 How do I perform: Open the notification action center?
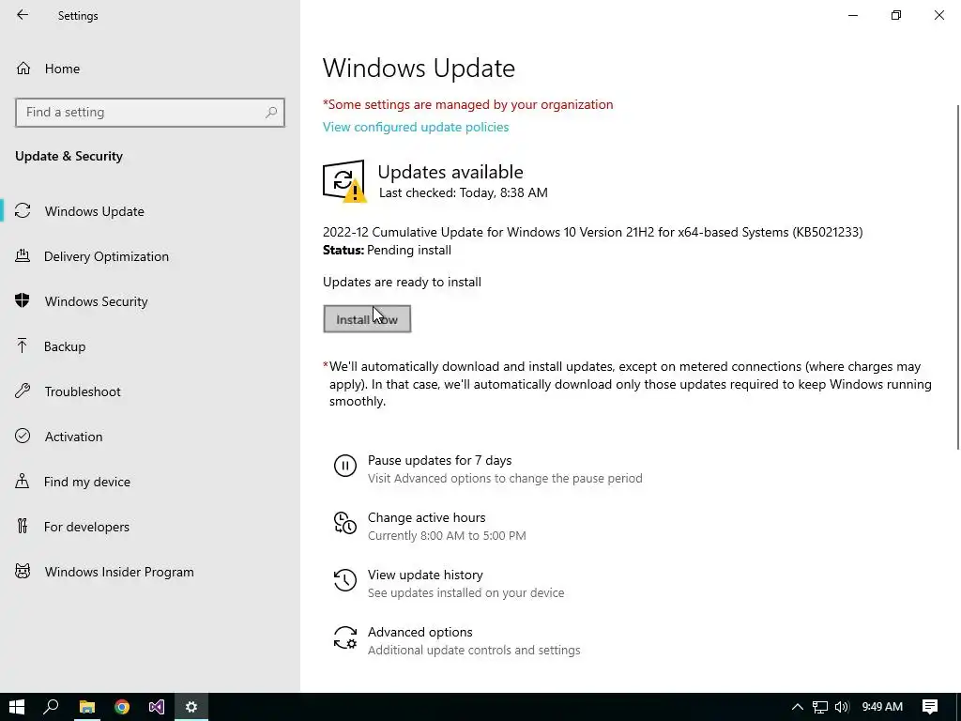pyautogui.click(x=930, y=707)
